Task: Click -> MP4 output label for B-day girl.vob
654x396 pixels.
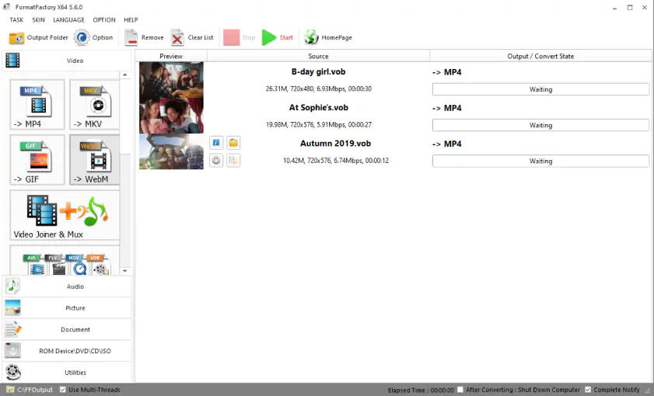Action: [x=446, y=72]
